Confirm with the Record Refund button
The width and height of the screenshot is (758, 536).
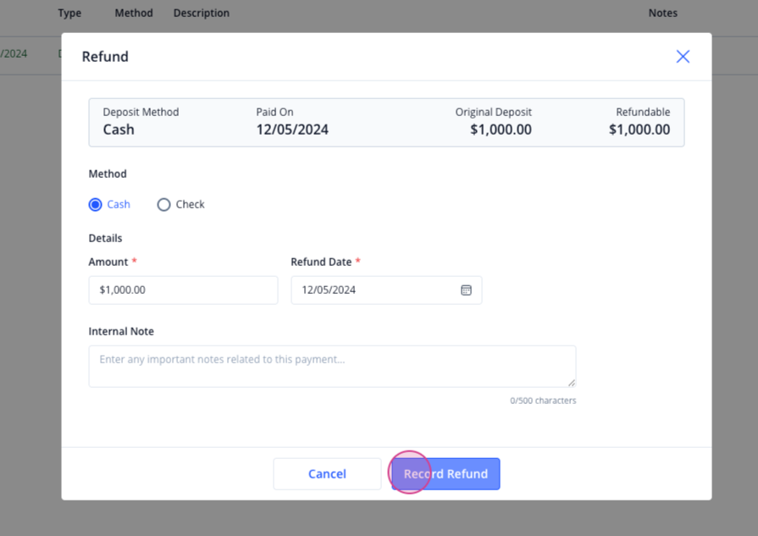445,473
